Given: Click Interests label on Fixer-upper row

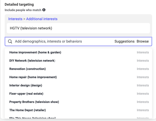Looking at the screenshot, I should [x=143, y=94].
